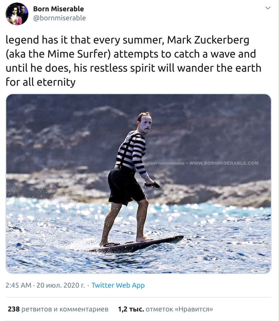Click the "20 июл. 2020 г." date text
This screenshot has width=279, height=321.
click(x=61, y=285)
